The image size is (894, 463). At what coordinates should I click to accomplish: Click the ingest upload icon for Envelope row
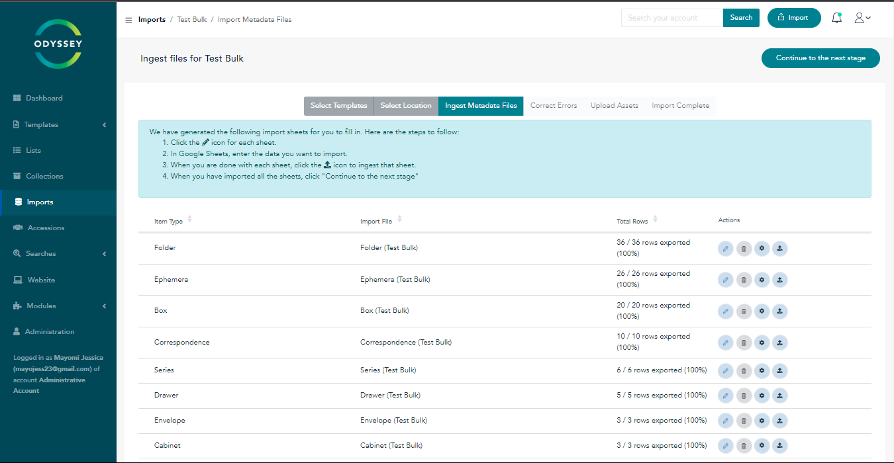780,421
